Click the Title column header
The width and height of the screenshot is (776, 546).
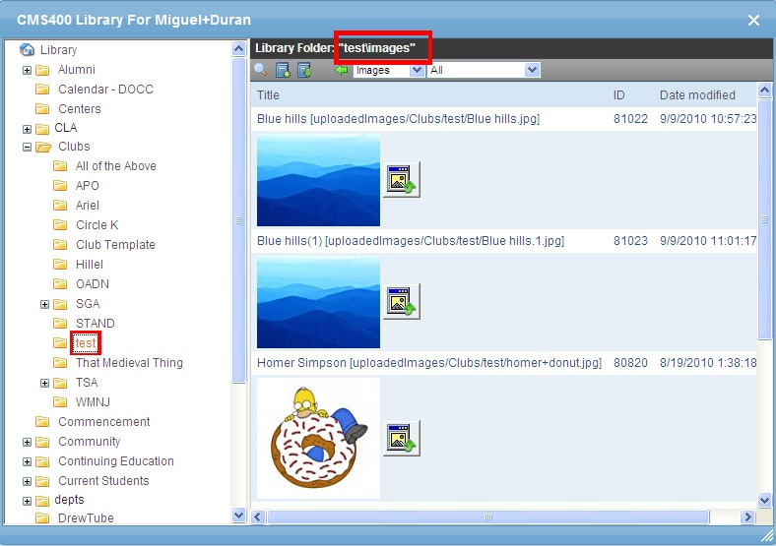(268, 95)
